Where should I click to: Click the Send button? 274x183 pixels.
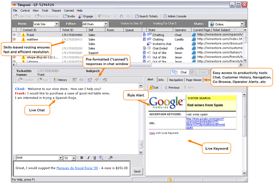pyautogui.click(x=137, y=172)
